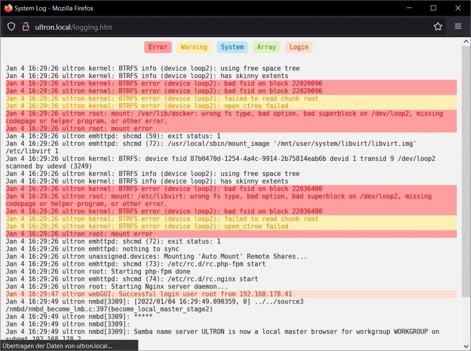The height and width of the screenshot is (351, 471).
Task: Click the scrollbar up arrow
Action: (466, 42)
